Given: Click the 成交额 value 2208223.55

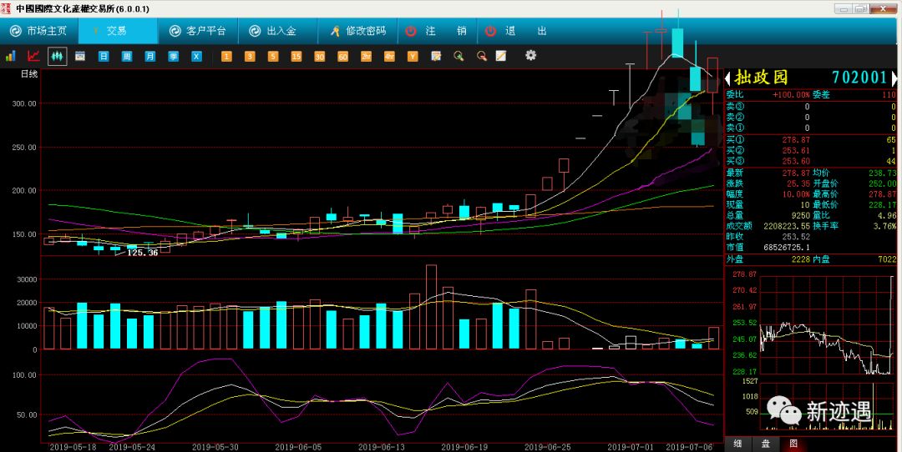Looking at the screenshot, I should (x=787, y=226).
